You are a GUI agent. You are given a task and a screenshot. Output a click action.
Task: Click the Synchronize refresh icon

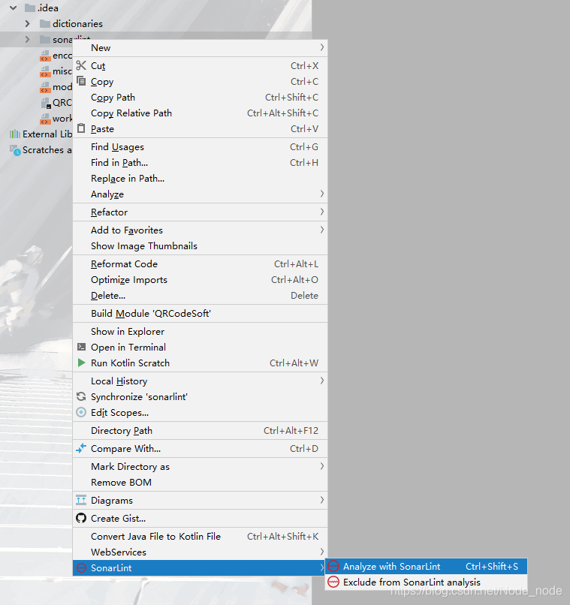[x=81, y=396]
